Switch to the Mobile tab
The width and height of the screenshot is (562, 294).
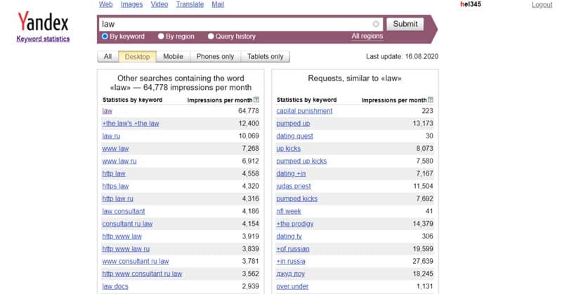click(173, 57)
